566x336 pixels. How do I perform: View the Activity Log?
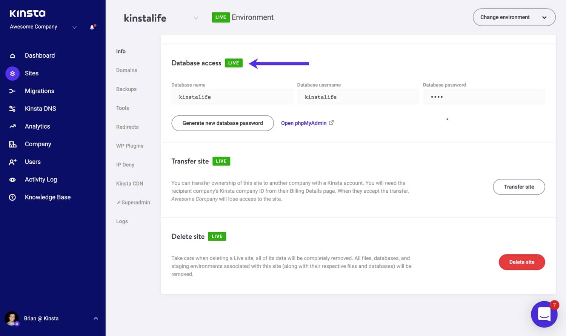pos(41,180)
